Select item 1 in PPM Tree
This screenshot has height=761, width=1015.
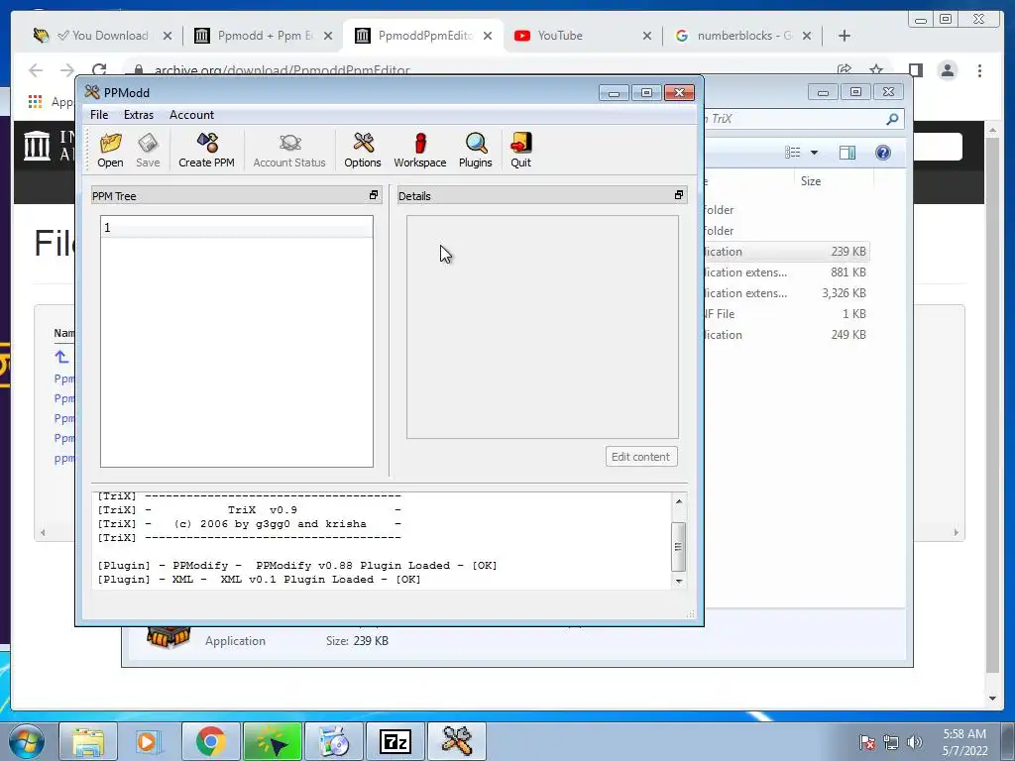pyautogui.click(x=236, y=228)
